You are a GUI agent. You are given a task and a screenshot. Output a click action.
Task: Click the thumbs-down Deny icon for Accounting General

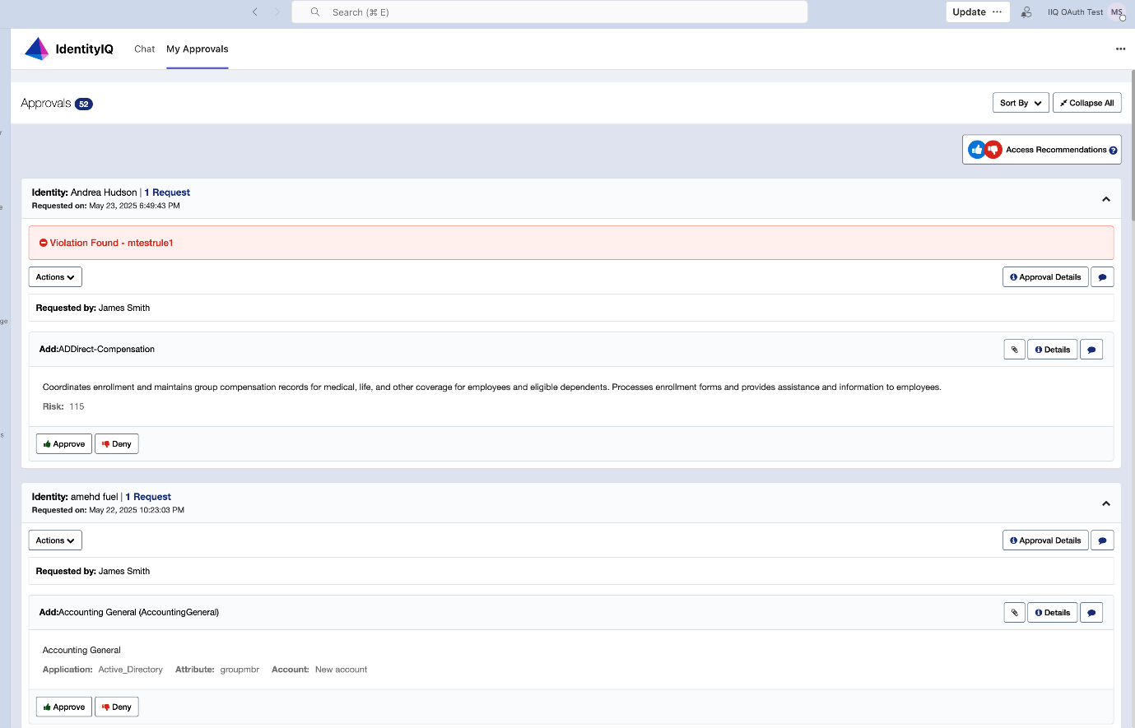point(106,707)
